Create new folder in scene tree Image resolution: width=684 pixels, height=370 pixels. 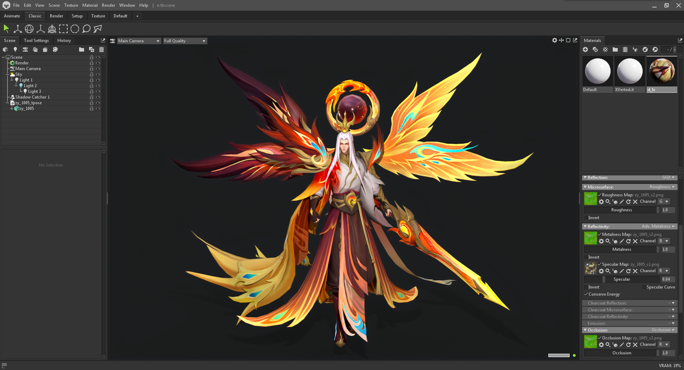point(82,49)
